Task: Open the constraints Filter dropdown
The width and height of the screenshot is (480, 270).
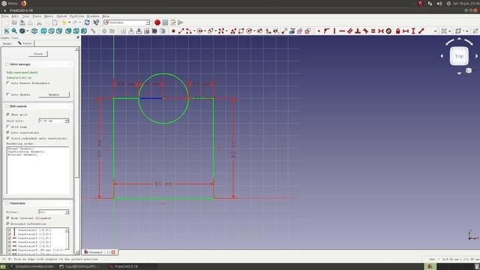Action: click(x=54, y=211)
